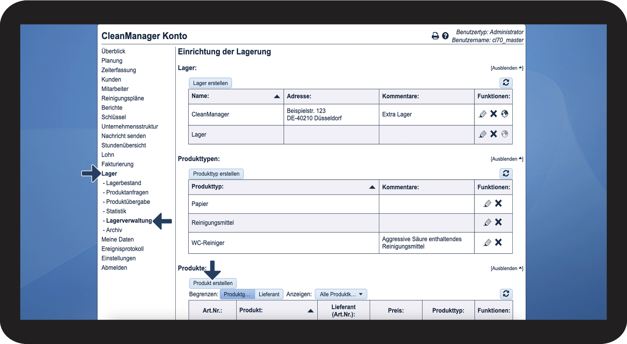Refresh the Produkttypen table

pyautogui.click(x=506, y=173)
